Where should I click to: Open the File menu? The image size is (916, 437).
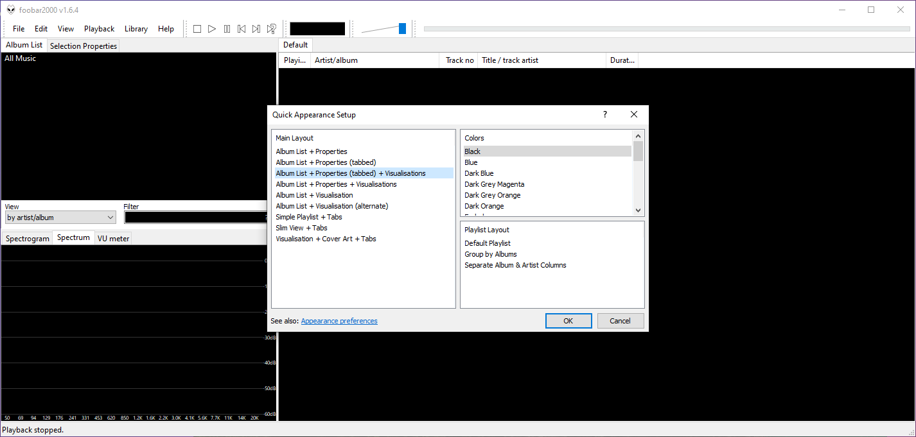(19, 29)
